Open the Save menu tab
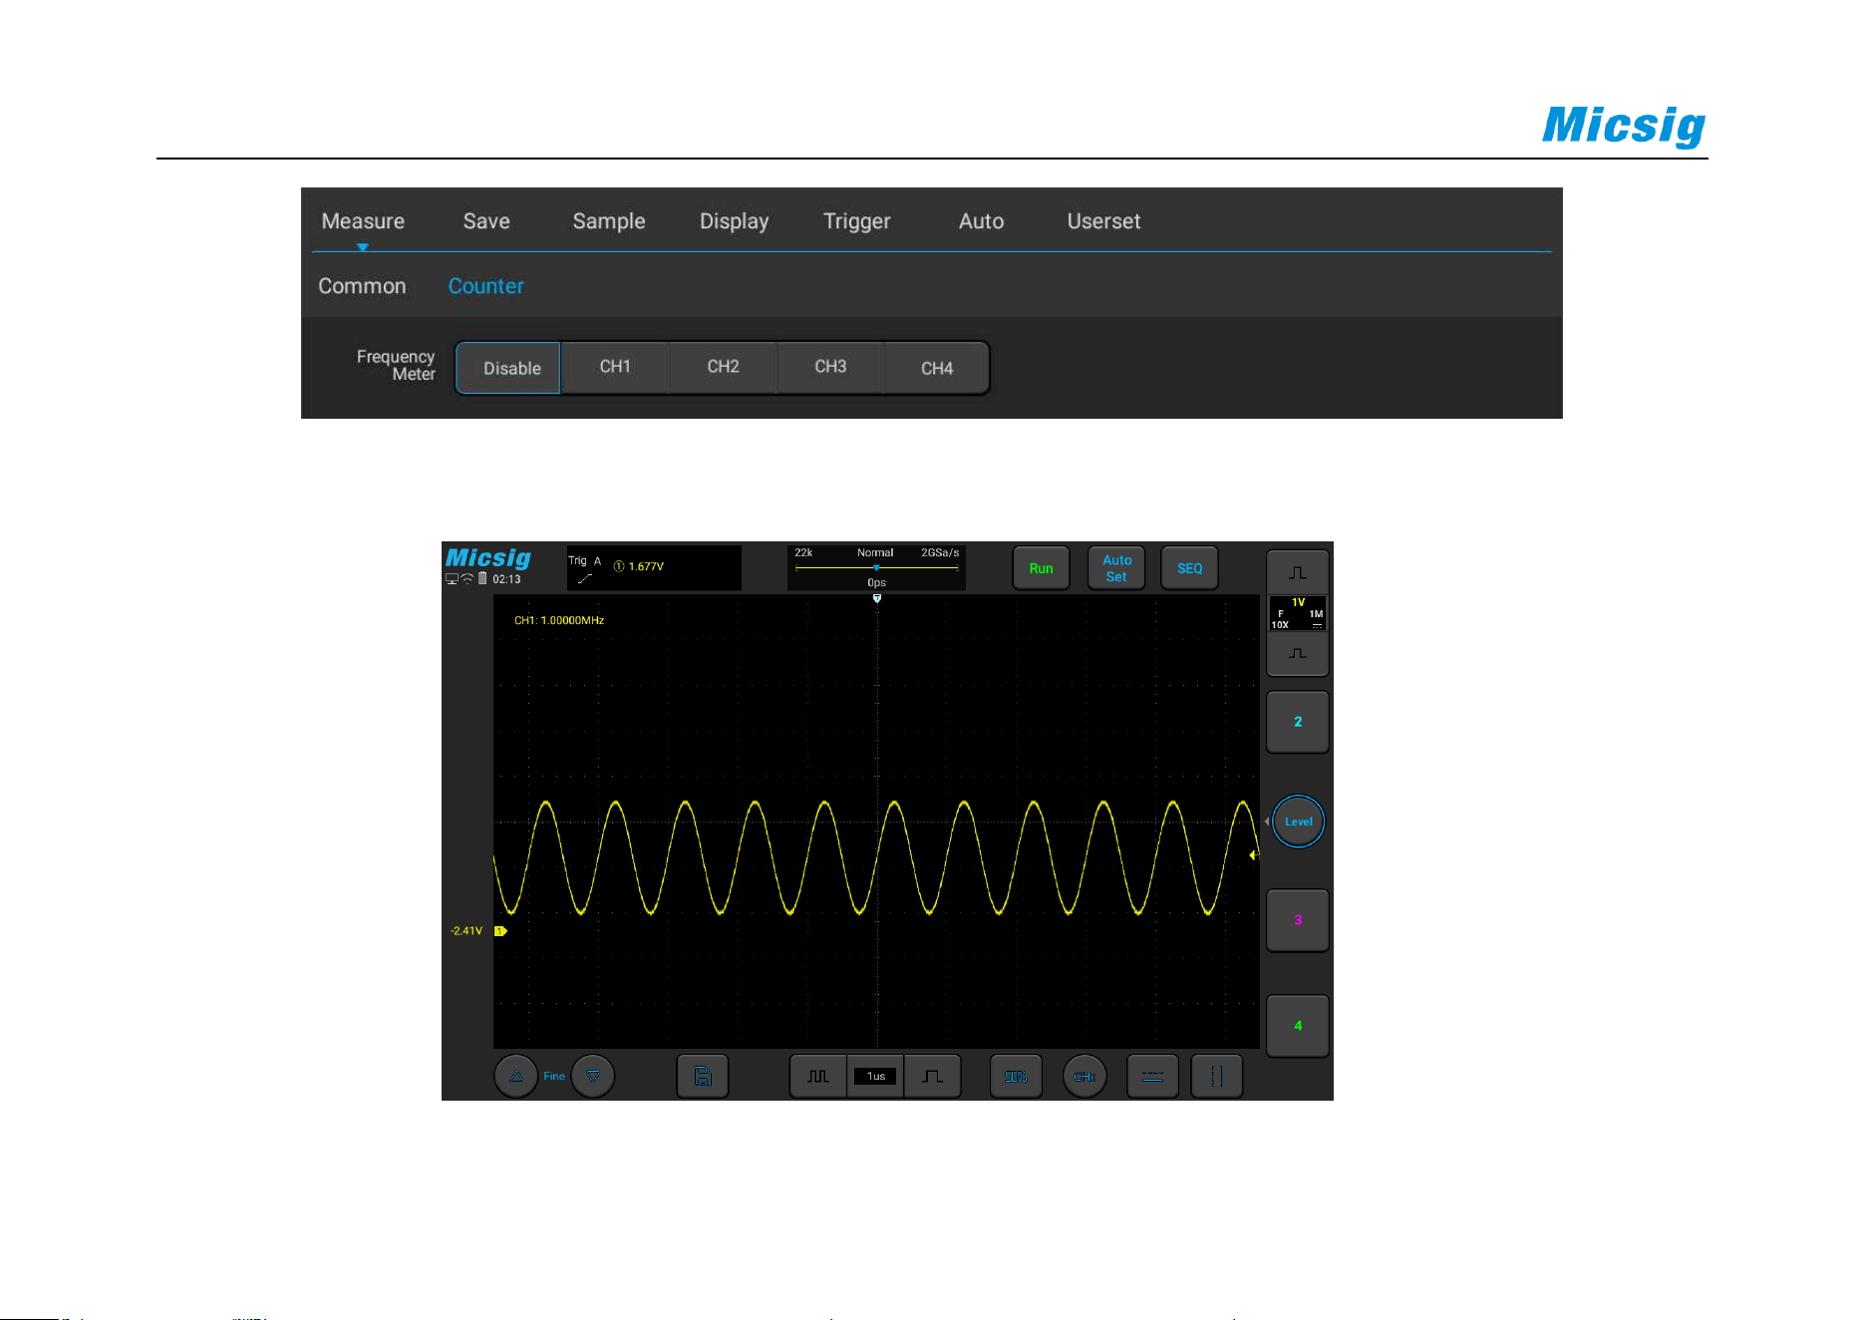The height and width of the screenshot is (1320, 1866). coord(486,221)
